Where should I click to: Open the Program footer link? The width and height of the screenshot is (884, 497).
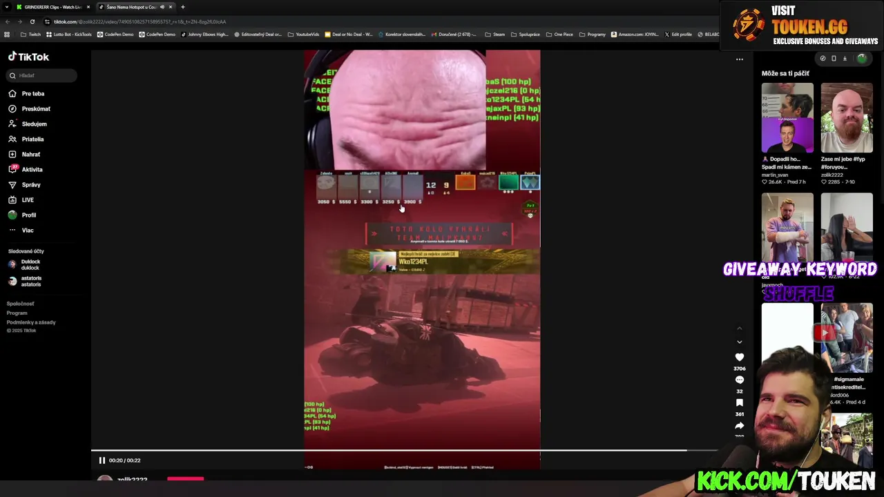pos(17,313)
